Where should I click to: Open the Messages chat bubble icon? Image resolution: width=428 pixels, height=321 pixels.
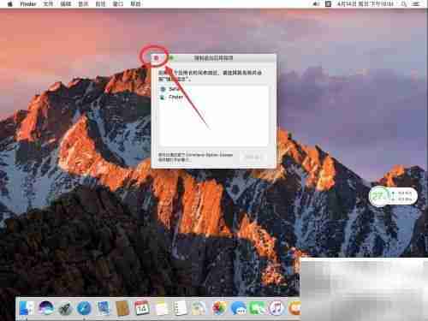(238, 308)
